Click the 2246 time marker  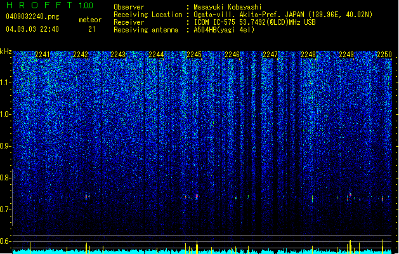coord(232,55)
